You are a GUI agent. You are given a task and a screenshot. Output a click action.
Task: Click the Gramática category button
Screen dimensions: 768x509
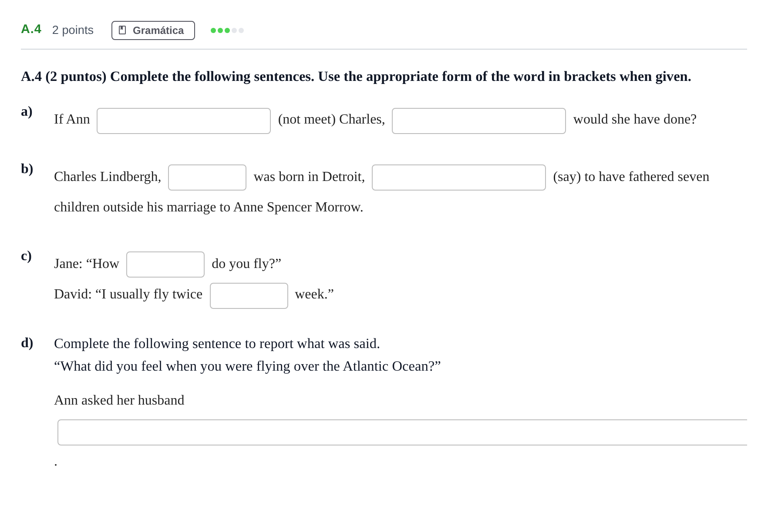pyautogui.click(x=153, y=30)
